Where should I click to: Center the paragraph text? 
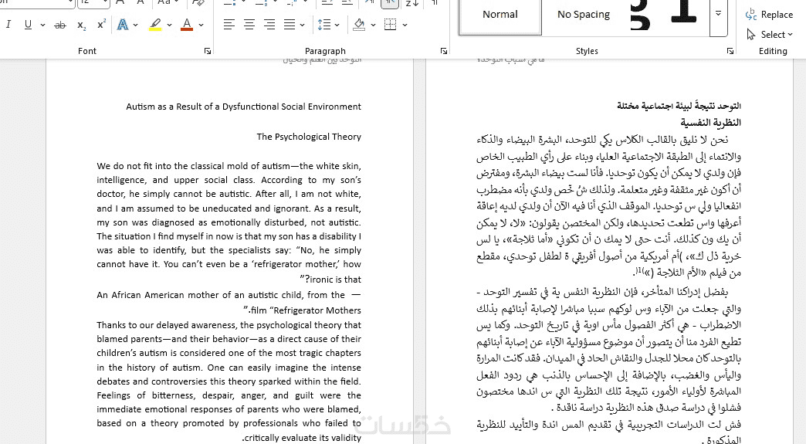click(249, 24)
